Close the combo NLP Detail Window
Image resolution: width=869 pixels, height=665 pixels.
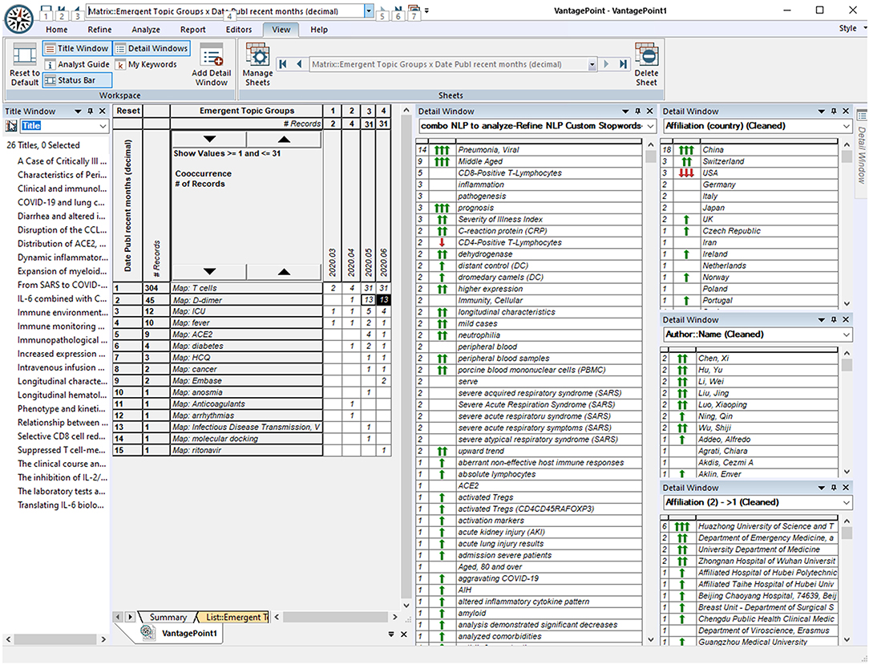pyautogui.click(x=650, y=111)
